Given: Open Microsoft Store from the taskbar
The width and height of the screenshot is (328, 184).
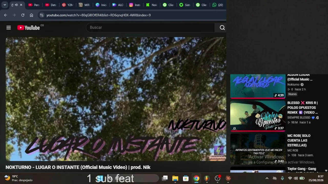Looking at the screenshot, I should tap(186, 178).
